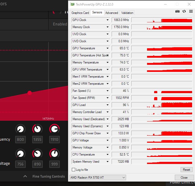Click the Reset button in GPU-Z
Viewport: 195px width, 186px height.
(x=186, y=169)
